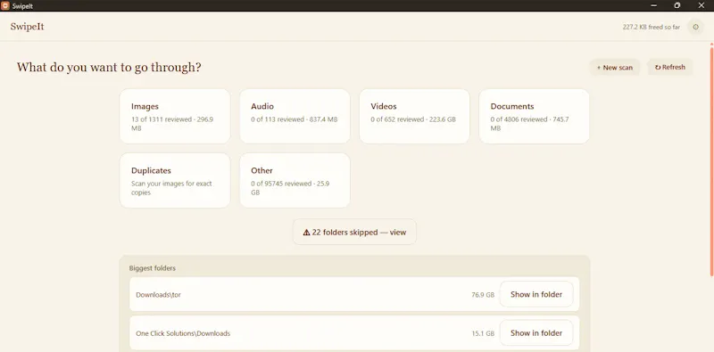The image size is (714, 352).
Task: Click the '227.2 KB freed so far' text
Action: 652,28
